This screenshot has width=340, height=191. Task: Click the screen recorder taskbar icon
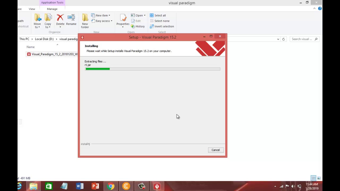[x=142, y=186]
